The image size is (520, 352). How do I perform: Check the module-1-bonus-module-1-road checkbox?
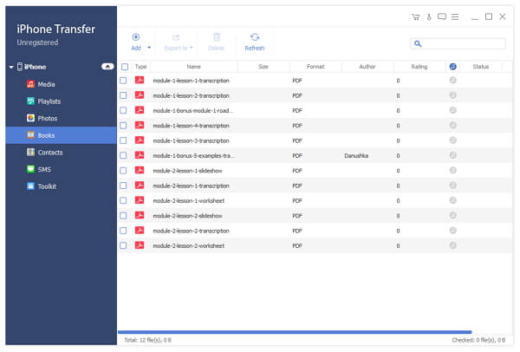[x=123, y=110]
